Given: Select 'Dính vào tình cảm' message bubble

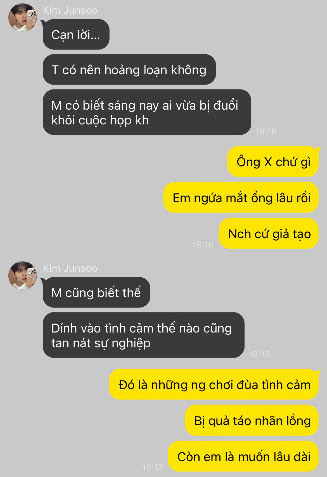Looking at the screenshot, I should [x=143, y=335].
